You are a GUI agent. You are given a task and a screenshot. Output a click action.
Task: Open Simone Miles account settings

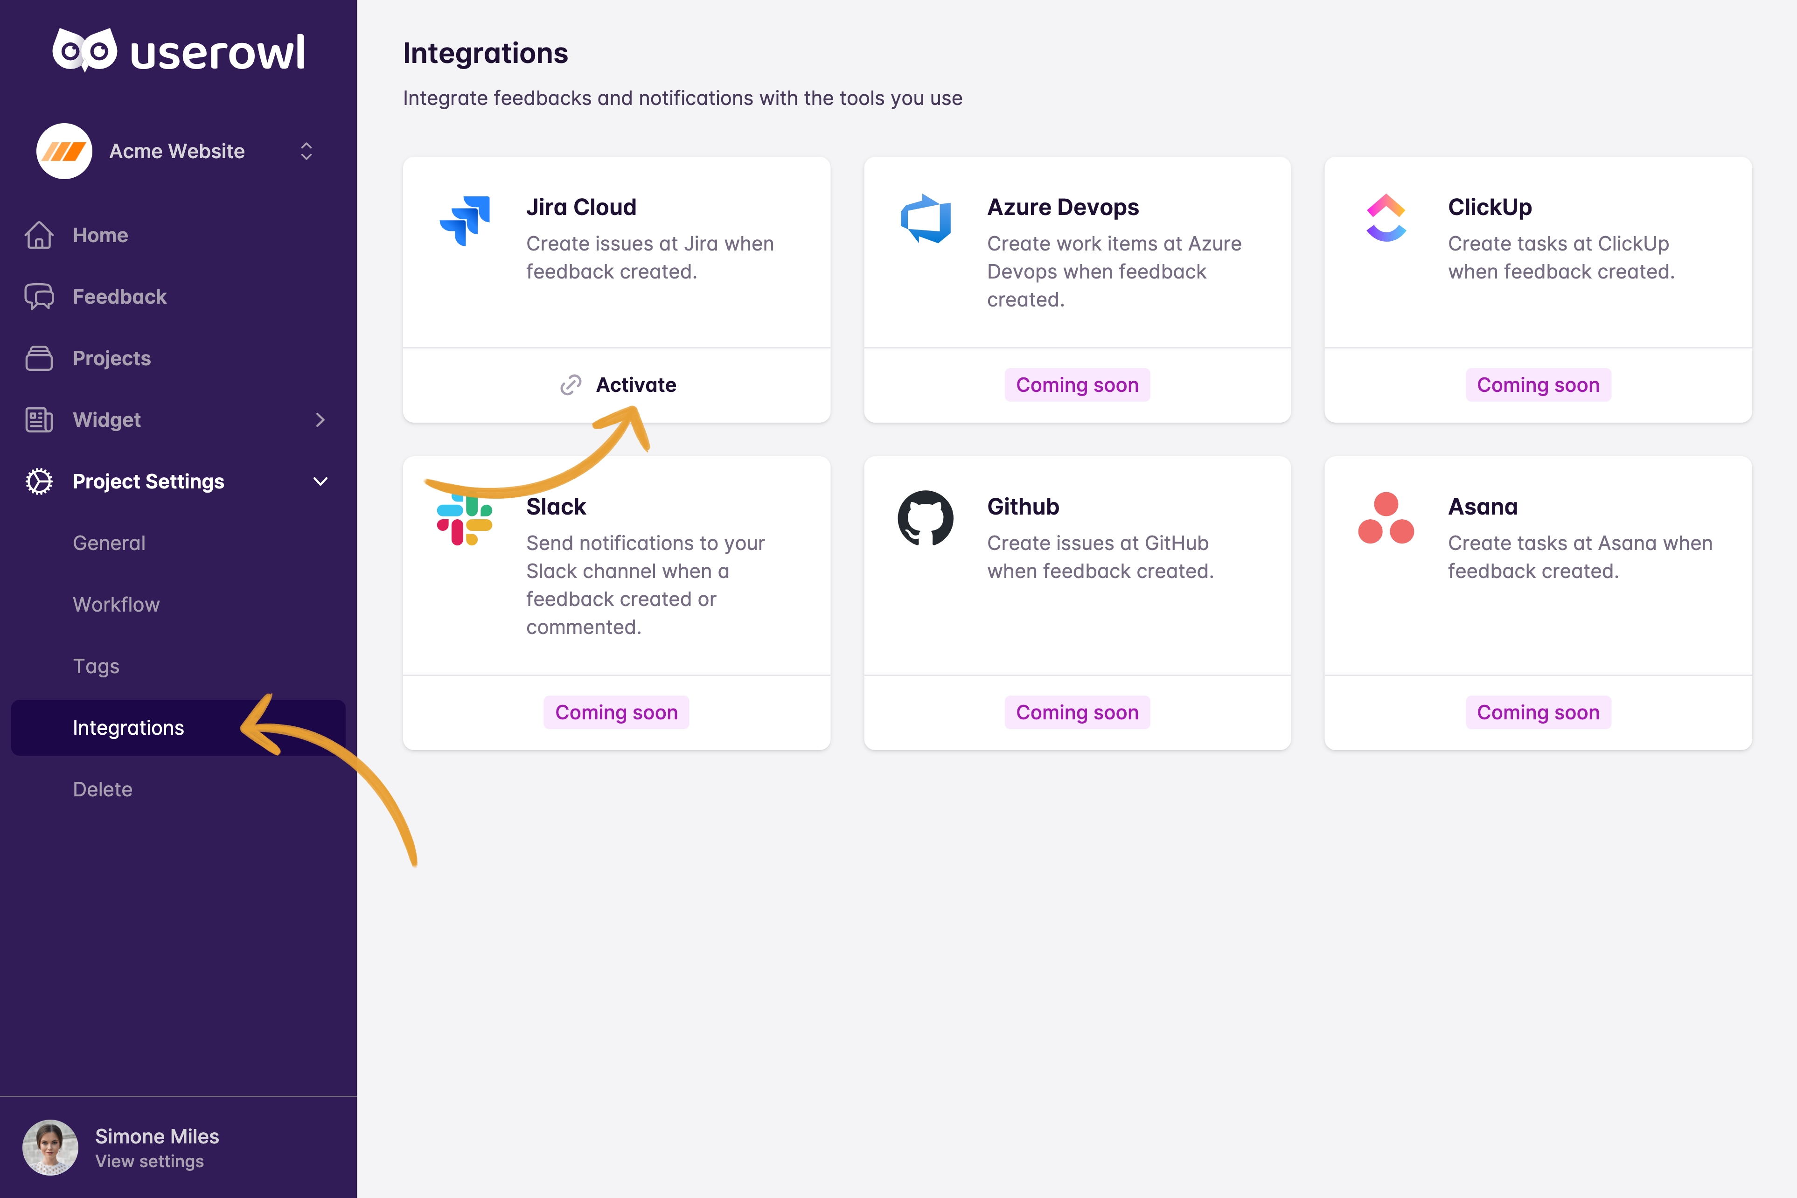point(151,1163)
